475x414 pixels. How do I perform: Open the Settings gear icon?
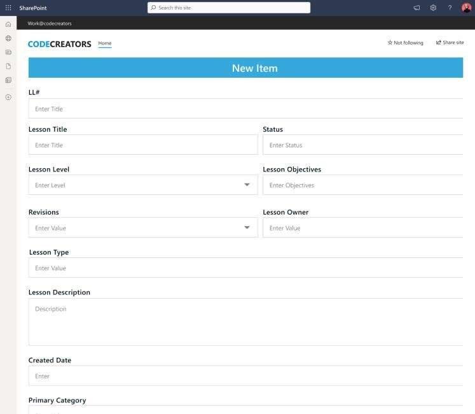pyautogui.click(x=433, y=8)
